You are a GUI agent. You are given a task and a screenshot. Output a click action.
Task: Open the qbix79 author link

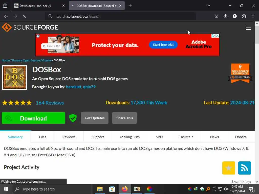tap(89, 87)
